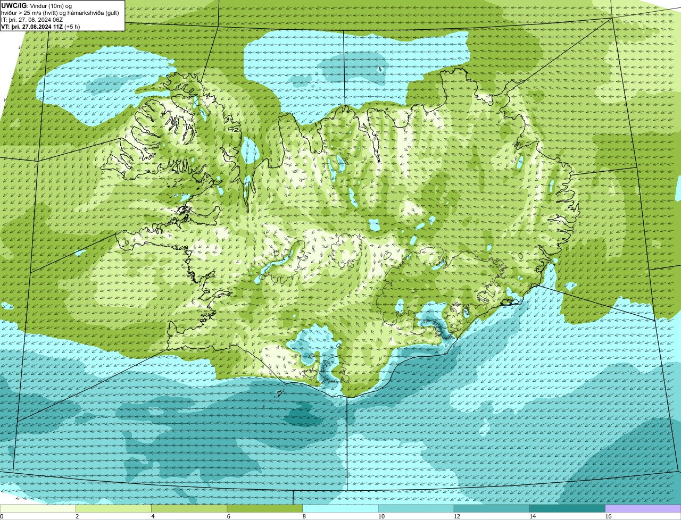The height and width of the screenshot is (520, 681).
Task: Click the purple above-16 m/s legend swatch
Action: (643, 509)
